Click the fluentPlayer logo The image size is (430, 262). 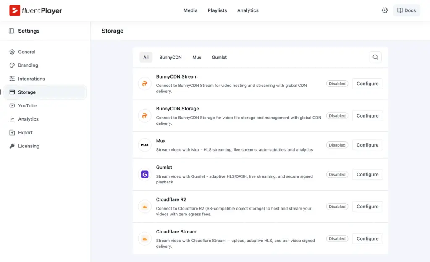pyautogui.click(x=36, y=10)
